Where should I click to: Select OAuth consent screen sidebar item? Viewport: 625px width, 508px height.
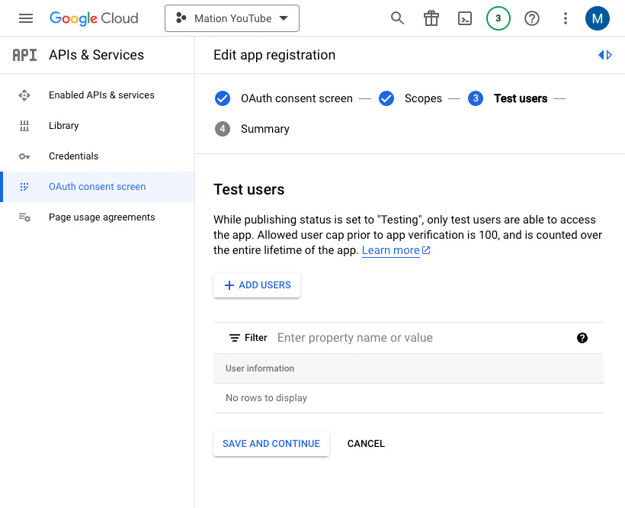(x=98, y=187)
